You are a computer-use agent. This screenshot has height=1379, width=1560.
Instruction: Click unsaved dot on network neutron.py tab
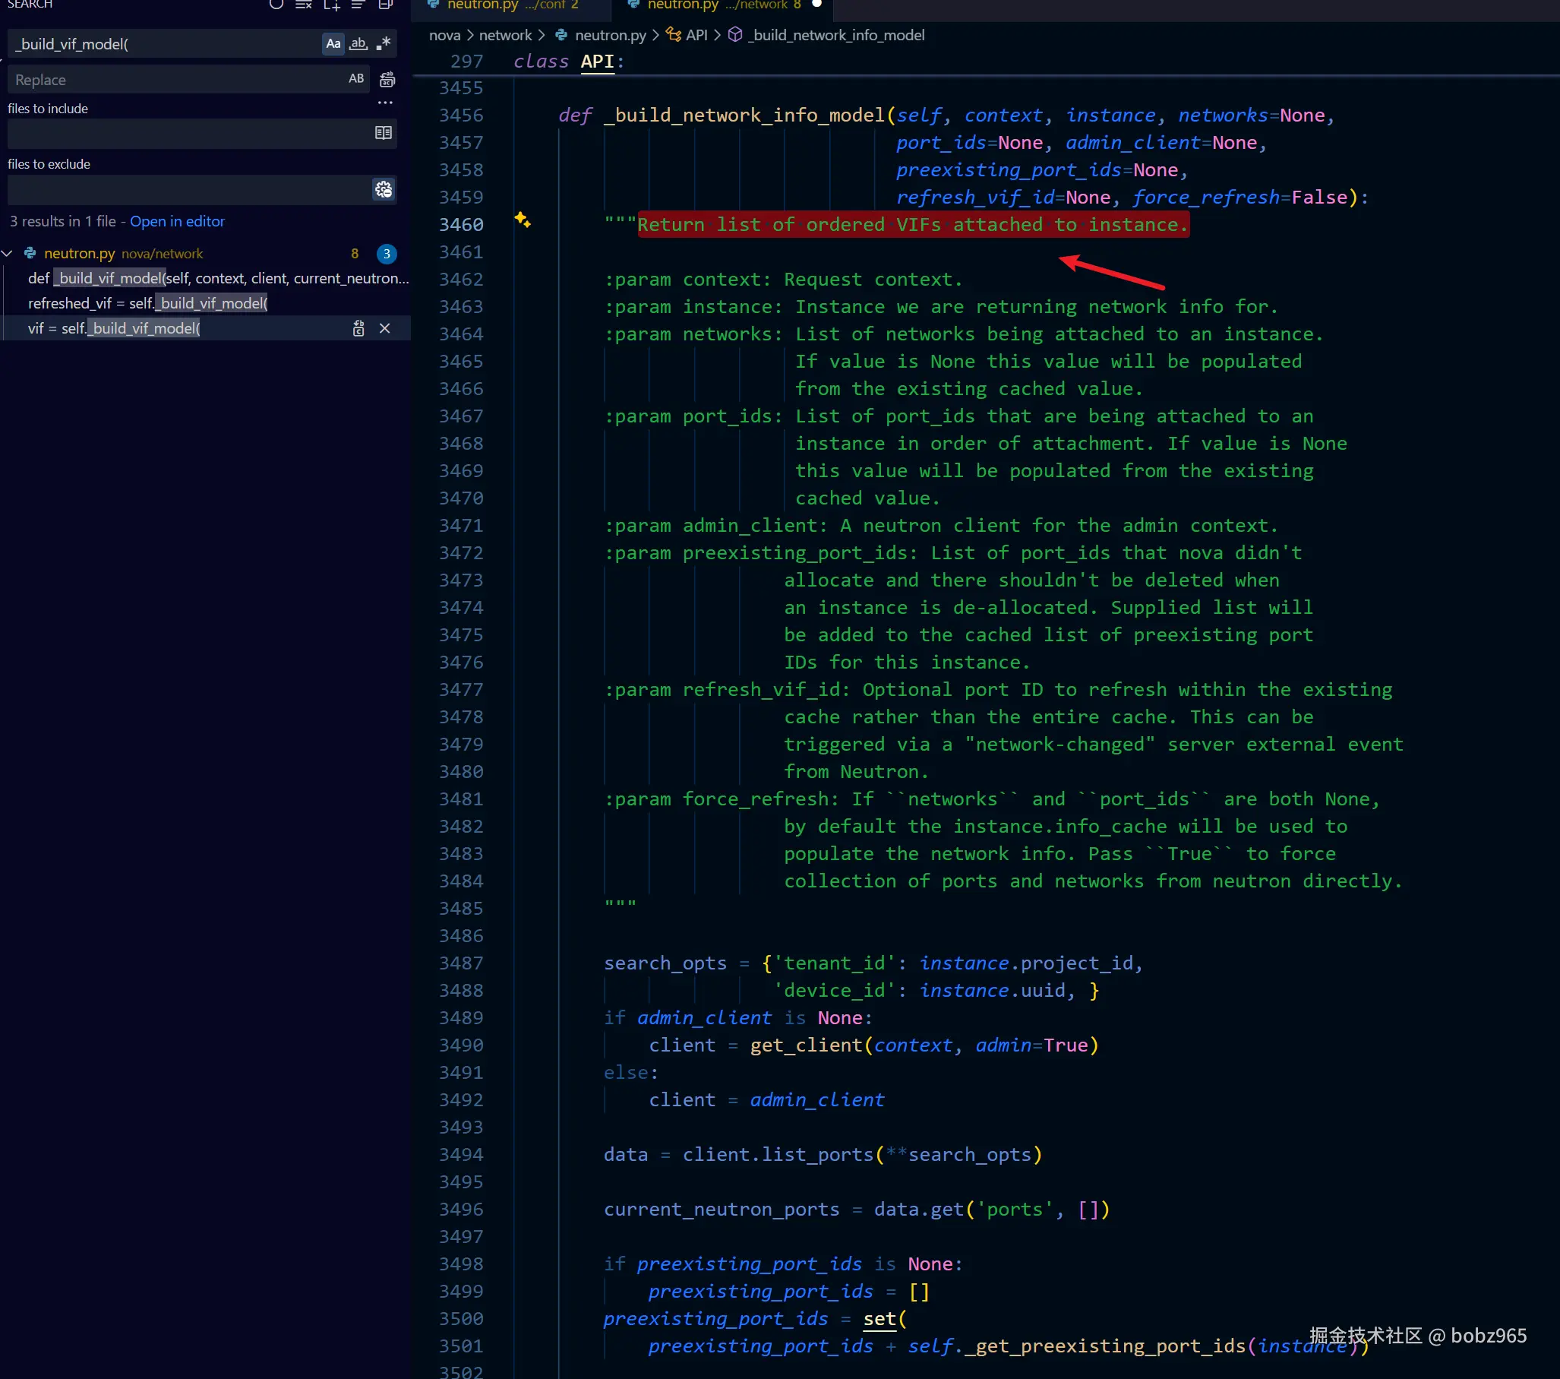[816, 4]
